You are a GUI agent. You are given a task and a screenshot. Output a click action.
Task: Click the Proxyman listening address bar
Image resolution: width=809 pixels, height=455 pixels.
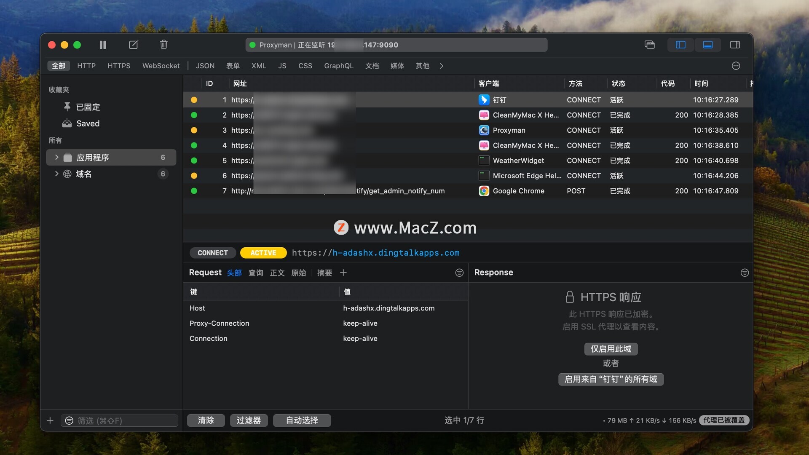396,45
